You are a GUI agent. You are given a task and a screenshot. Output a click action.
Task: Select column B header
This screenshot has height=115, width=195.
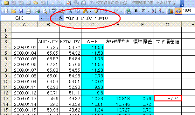coord(48,25)
